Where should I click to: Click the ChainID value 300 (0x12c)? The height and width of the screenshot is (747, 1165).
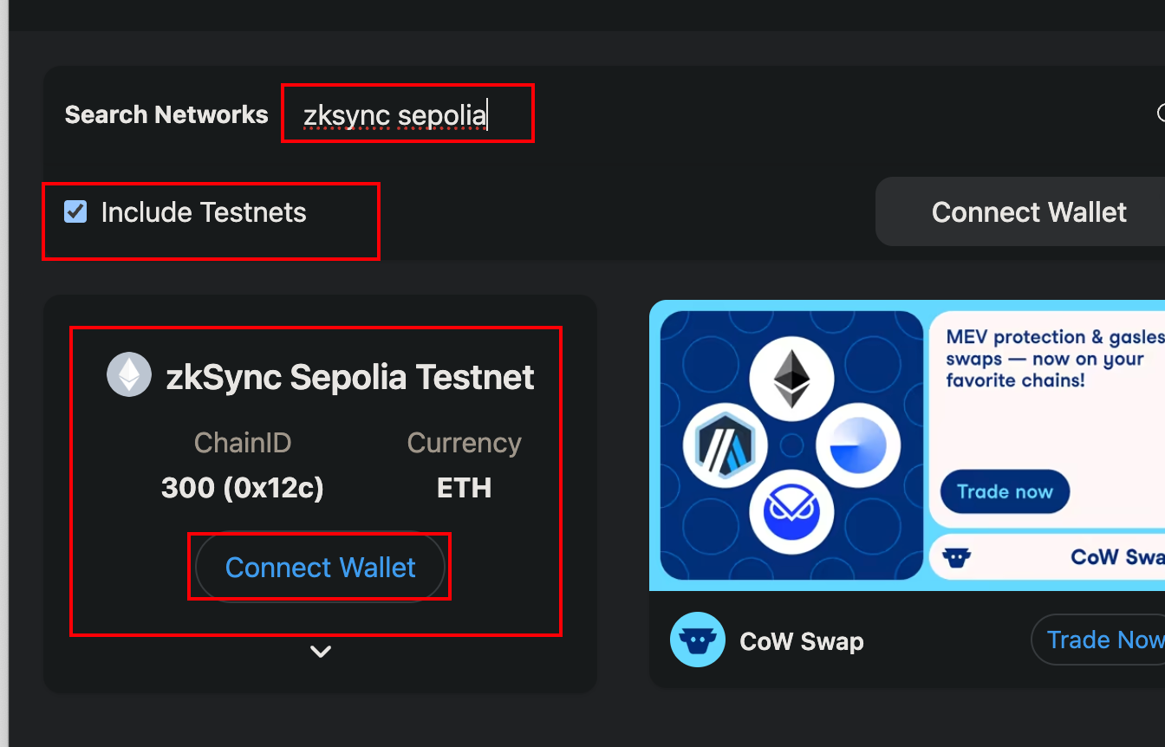click(243, 488)
